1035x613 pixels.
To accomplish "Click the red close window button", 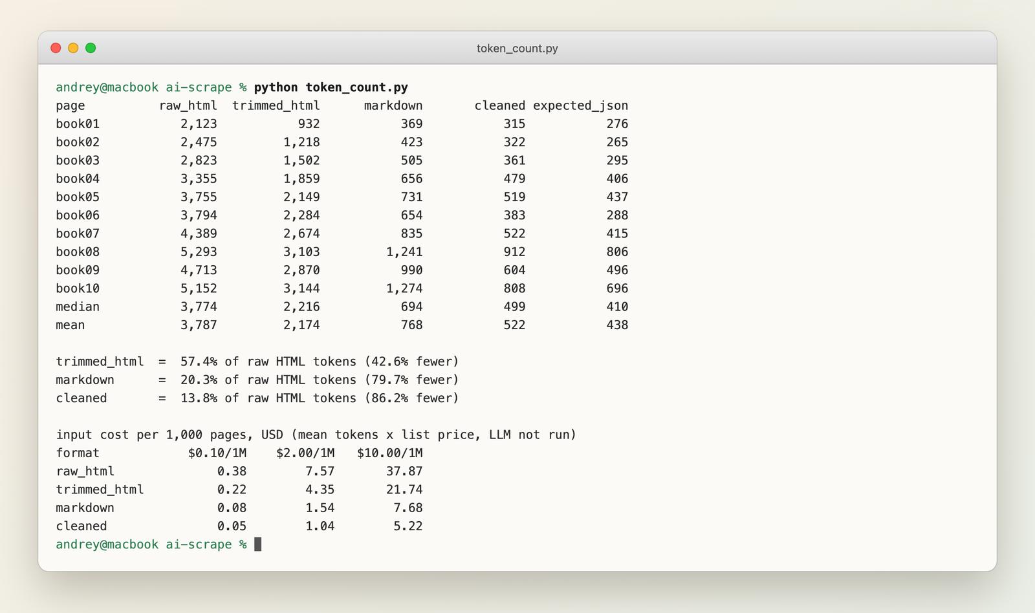I will (x=56, y=48).
